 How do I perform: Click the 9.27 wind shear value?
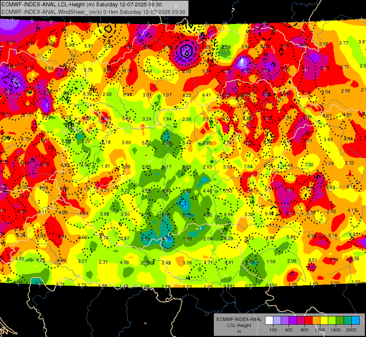(290, 213)
